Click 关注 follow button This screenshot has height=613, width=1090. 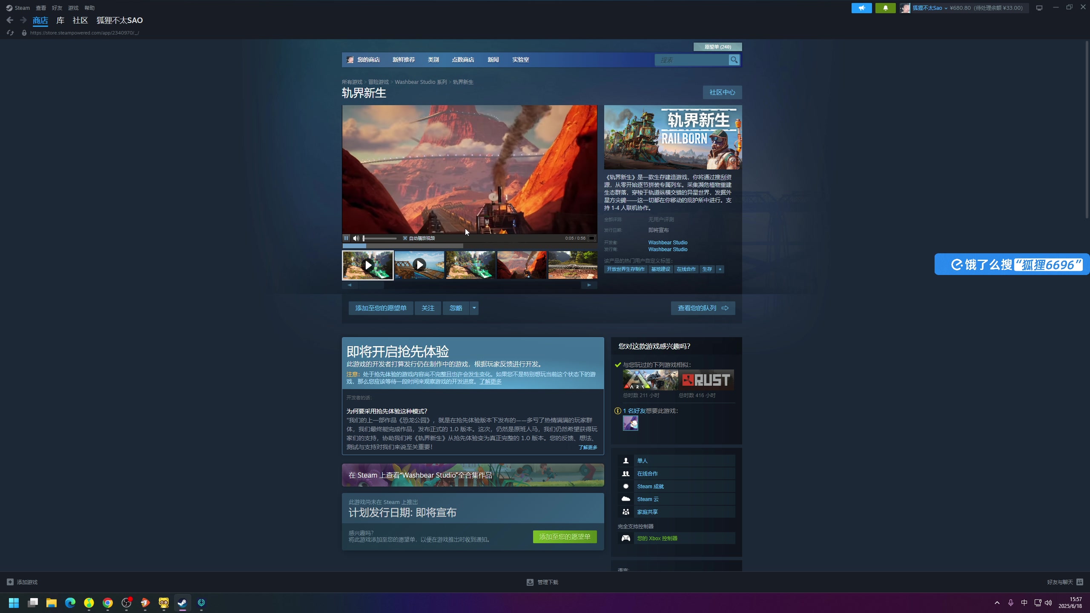point(427,308)
